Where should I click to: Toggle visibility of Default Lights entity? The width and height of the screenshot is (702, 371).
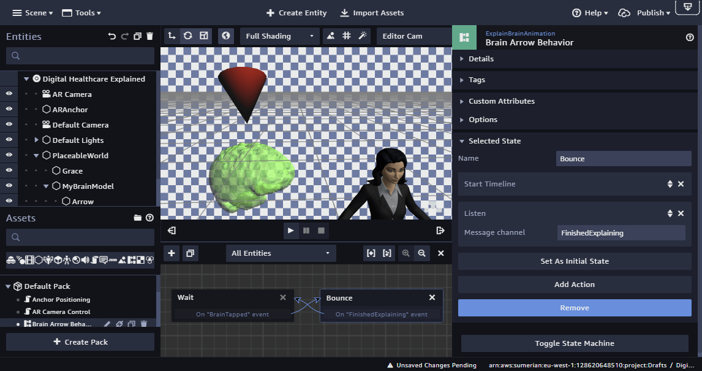click(x=9, y=140)
